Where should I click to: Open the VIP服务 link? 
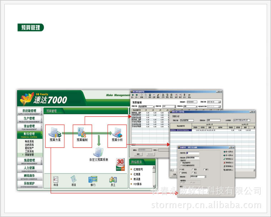[x=138, y=184]
